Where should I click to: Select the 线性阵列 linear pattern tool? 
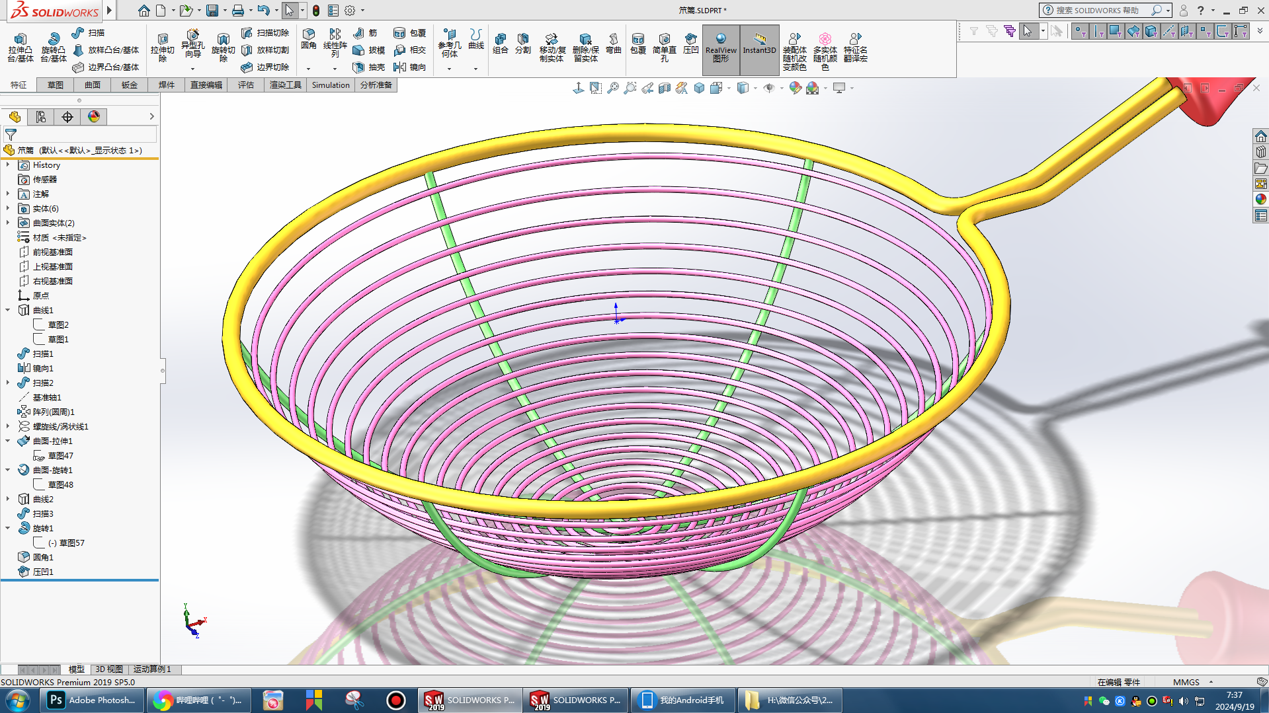[335, 43]
